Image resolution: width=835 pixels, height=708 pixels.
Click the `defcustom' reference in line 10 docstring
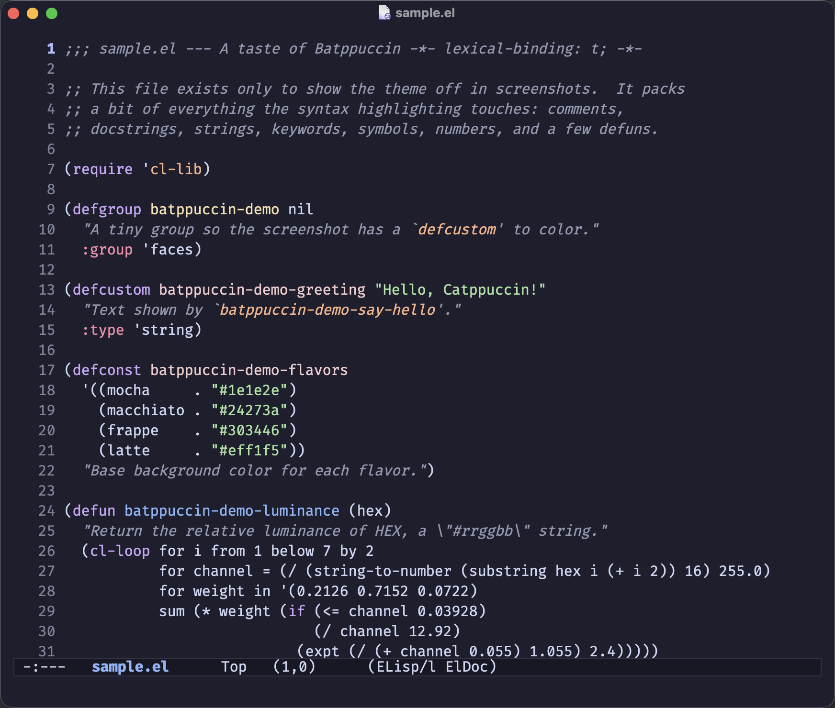pyautogui.click(x=457, y=230)
